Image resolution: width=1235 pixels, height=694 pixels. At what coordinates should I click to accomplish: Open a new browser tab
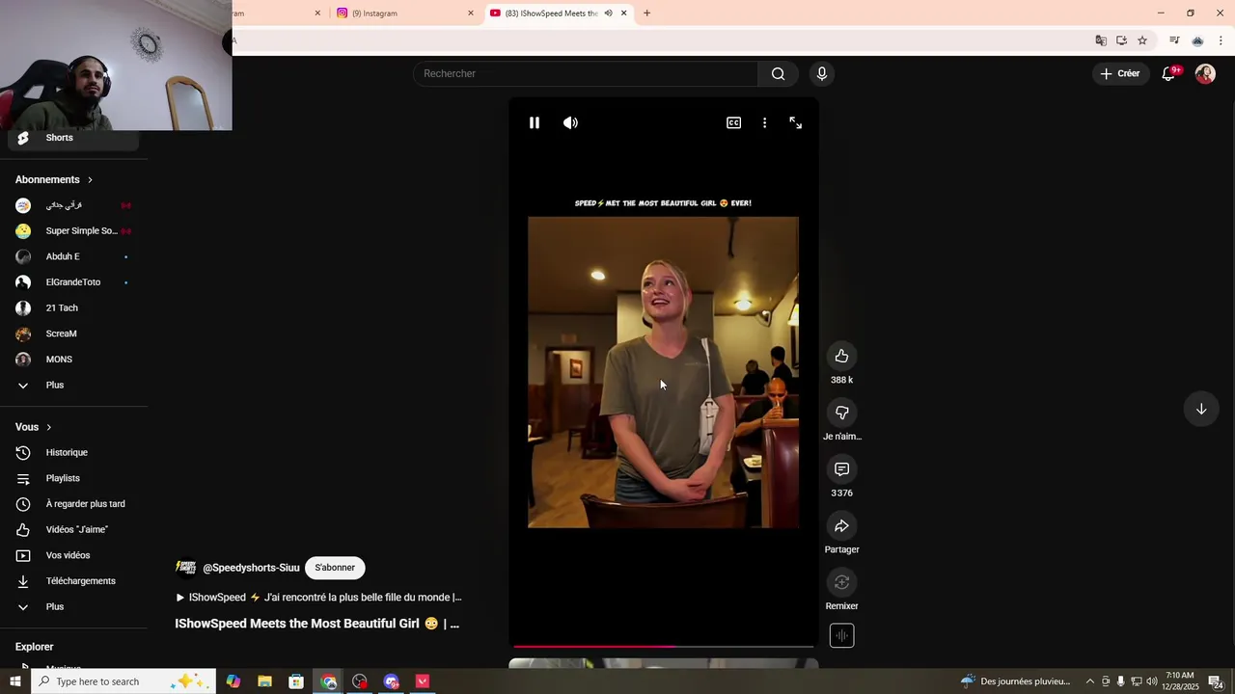[646, 13]
